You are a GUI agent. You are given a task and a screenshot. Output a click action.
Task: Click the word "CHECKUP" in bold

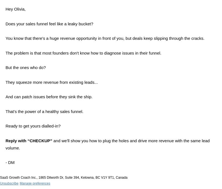(x=40, y=141)
